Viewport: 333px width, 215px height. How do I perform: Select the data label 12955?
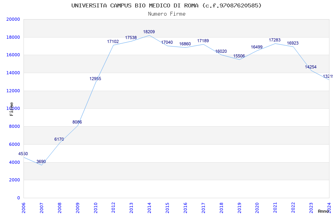coord(95,79)
